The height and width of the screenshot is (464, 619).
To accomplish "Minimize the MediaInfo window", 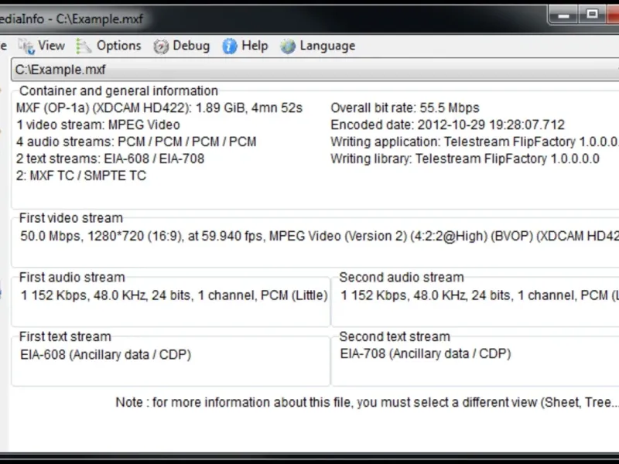I will [565, 14].
